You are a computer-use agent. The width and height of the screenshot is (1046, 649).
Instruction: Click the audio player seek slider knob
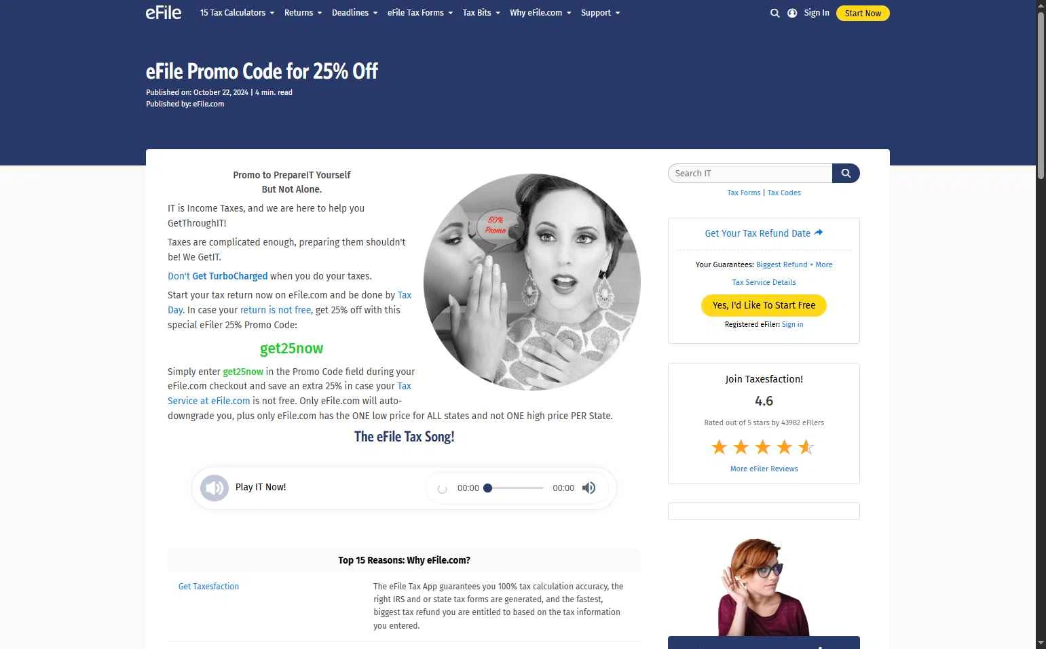(x=487, y=488)
